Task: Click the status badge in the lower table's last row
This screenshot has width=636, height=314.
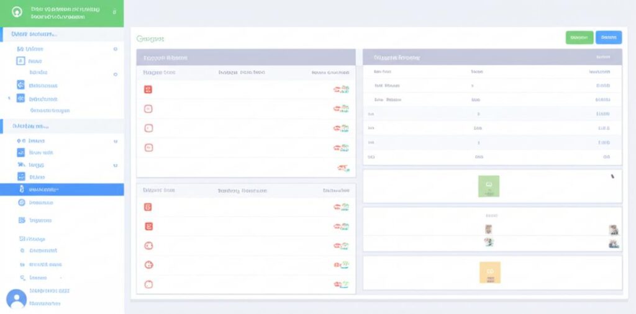Action: [x=341, y=284]
